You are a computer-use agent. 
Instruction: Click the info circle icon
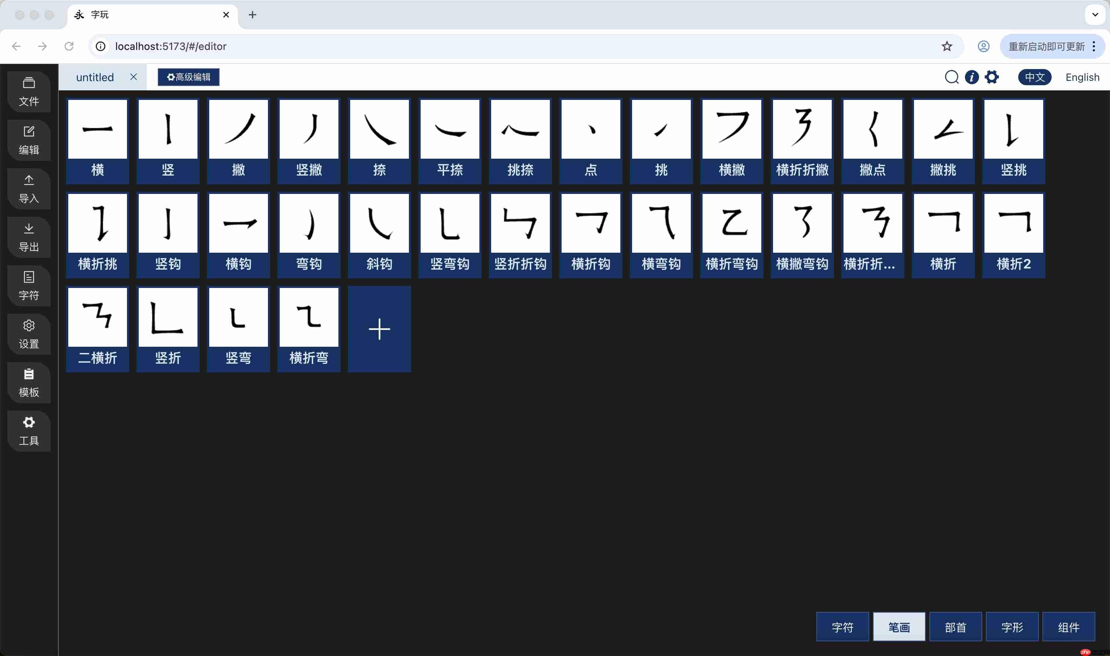coord(972,77)
